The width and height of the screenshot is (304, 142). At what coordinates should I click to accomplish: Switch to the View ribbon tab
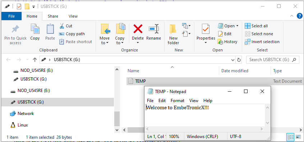click(x=73, y=16)
